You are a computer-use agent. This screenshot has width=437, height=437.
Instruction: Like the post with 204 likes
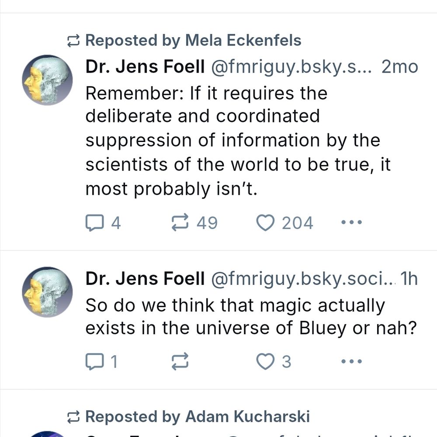284,223
